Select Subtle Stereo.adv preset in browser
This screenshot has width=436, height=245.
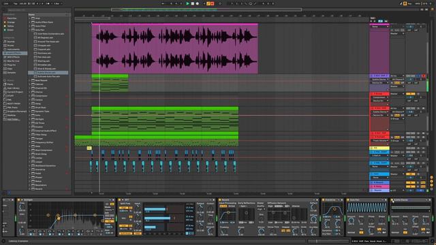[48, 73]
